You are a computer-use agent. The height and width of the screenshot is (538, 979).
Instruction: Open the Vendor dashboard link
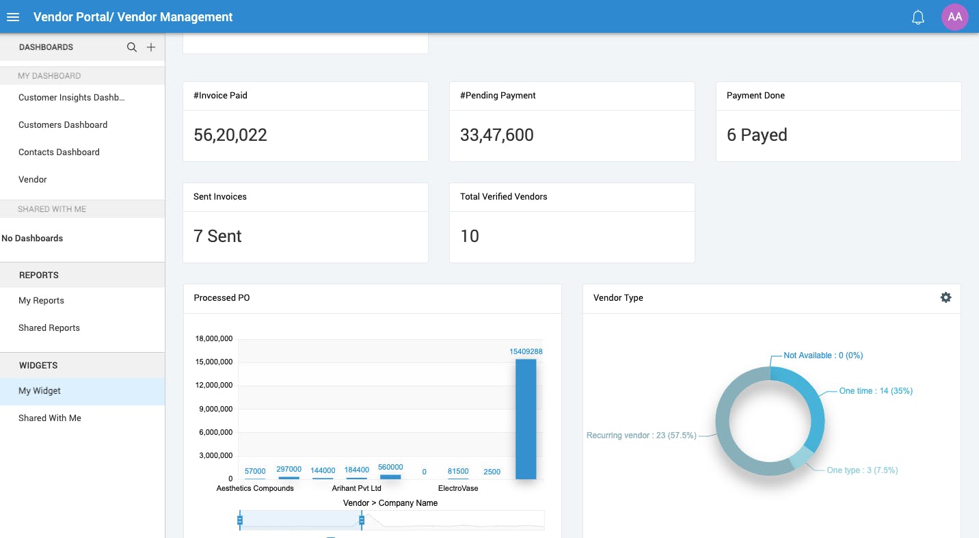click(33, 180)
